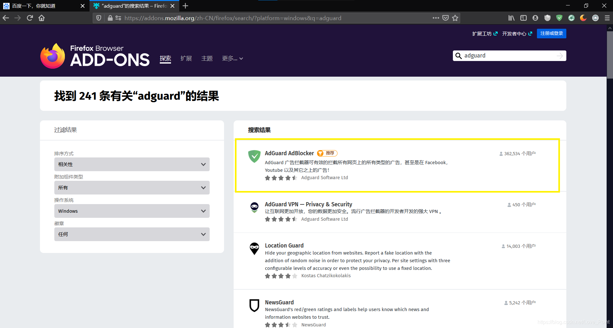Open the 排序方式 相关性 dropdown
The image size is (613, 328).
pos(132,164)
